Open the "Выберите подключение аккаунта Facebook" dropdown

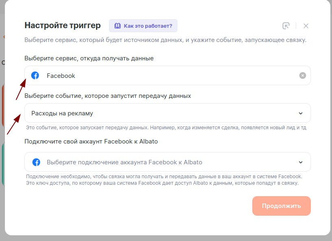point(163,162)
